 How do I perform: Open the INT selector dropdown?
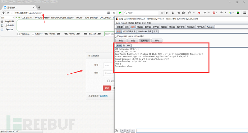pos(8,18)
